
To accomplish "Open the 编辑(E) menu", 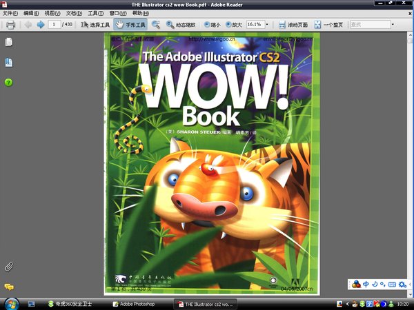I will tap(31, 13).
